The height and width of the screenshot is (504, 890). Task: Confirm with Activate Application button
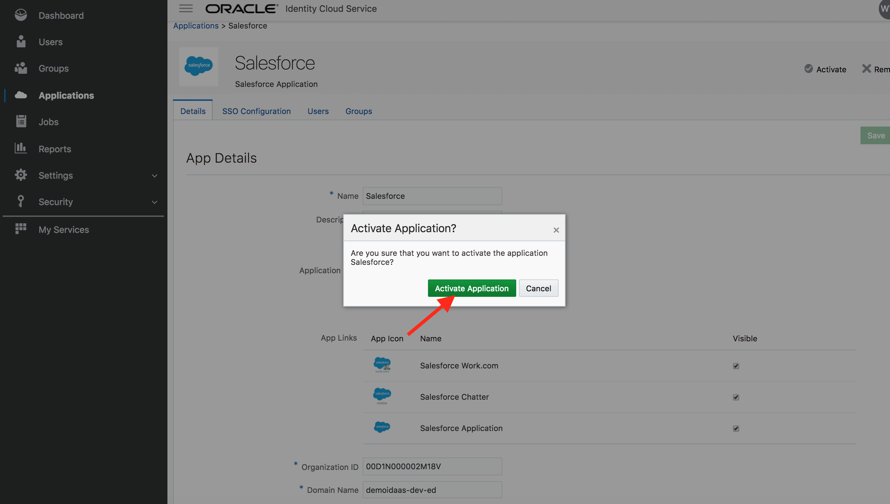pyautogui.click(x=472, y=288)
